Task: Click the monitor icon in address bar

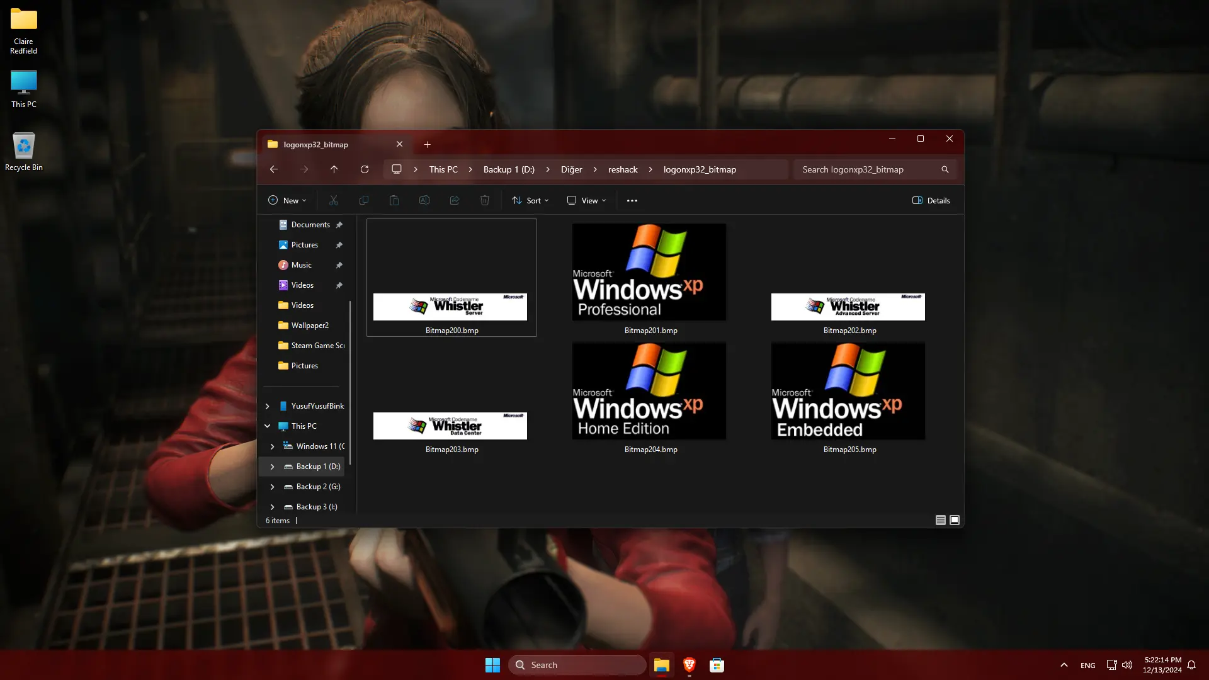Action: [x=397, y=169]
